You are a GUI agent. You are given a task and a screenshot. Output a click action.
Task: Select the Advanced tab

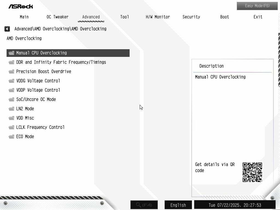[91, 17]
